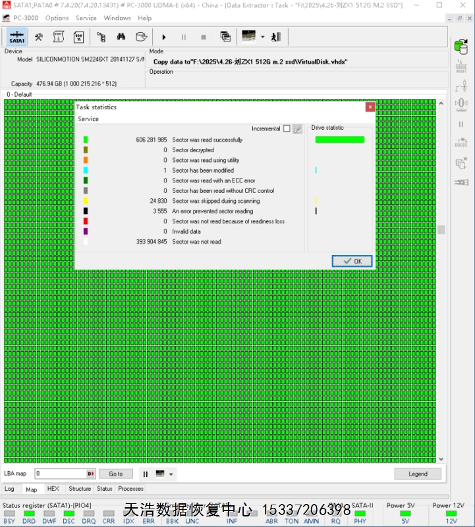Click the settings icon next to Incremental

coord(297,128)
